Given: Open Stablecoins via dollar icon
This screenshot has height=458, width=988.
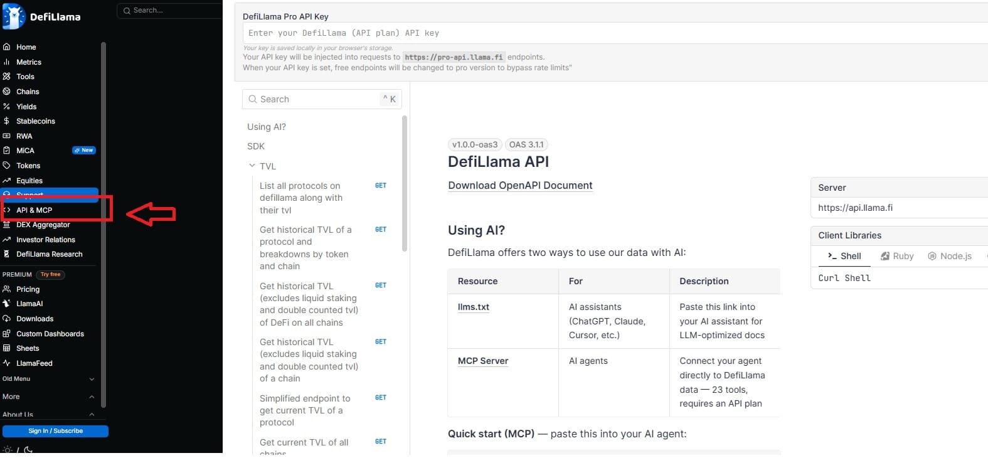Looking at the screenshot, I should click(x=6, y=121).
